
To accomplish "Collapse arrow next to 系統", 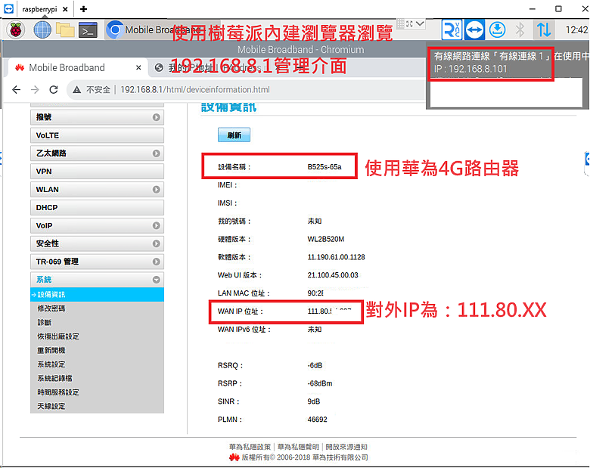I will pos(156,280).
